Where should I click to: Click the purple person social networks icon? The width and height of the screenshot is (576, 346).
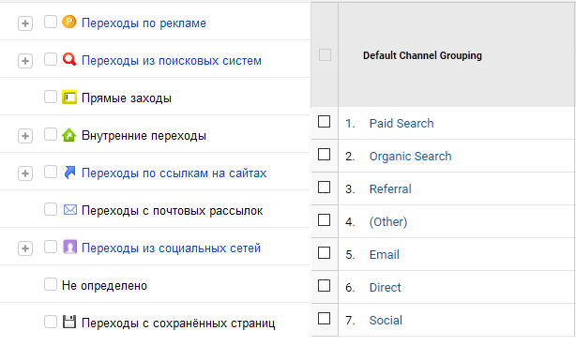[69, 247]
